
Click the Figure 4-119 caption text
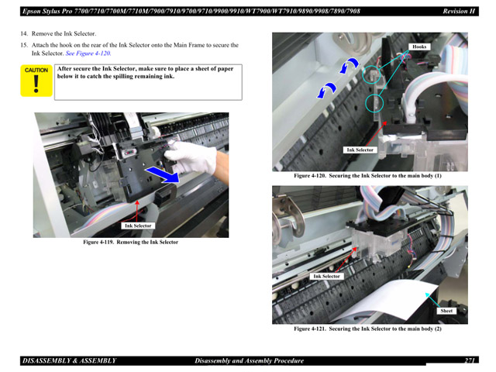(x=130, y=243)
